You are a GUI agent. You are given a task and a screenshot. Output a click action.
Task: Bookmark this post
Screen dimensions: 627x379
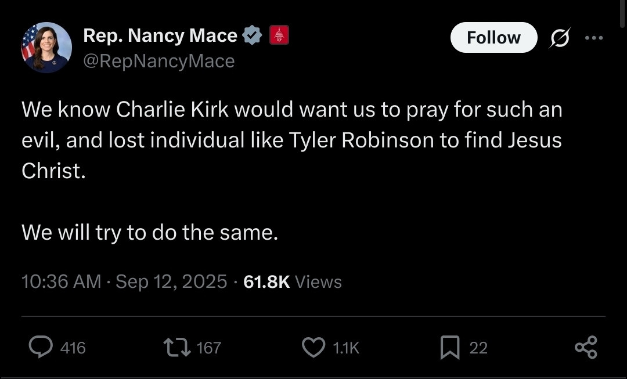pyautogui.click(x=449, y=347)
